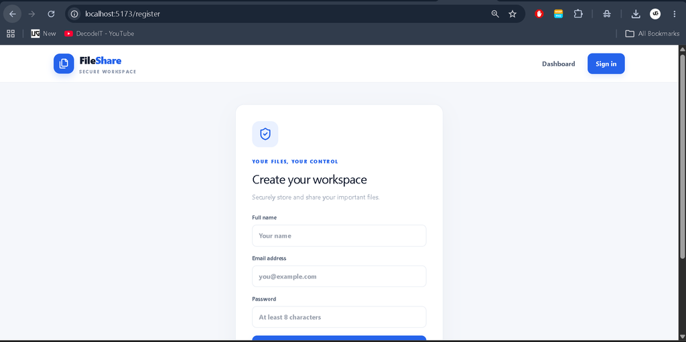Bookmark this page with the star icon
Screen dimensions: 686x342
coord(512,14)
